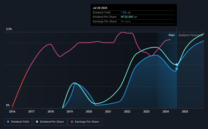The width and height of the screenshot is (208, 129).
Task: Click the tooltip Dividend Per Share row label
Action: pyautogui.click(x=105, y=17)
